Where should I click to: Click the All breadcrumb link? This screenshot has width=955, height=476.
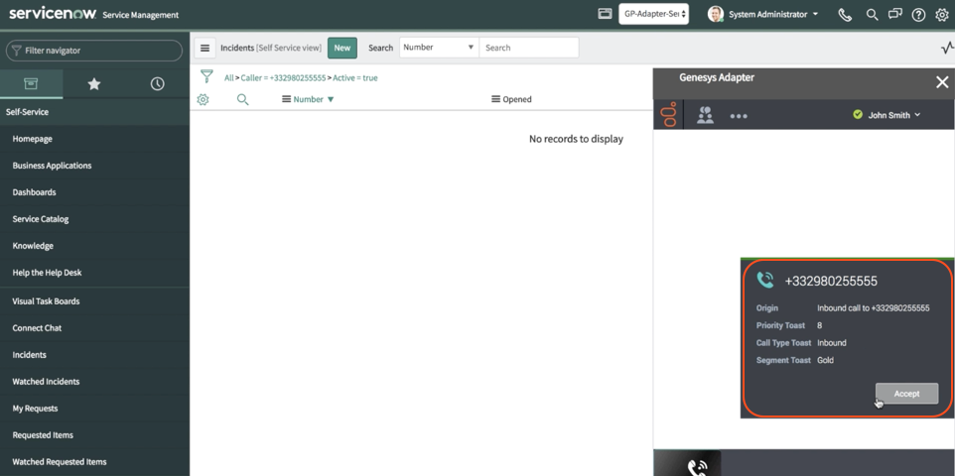coord(228,78)
